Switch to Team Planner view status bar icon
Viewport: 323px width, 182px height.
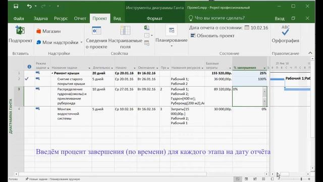click(255, 179)
